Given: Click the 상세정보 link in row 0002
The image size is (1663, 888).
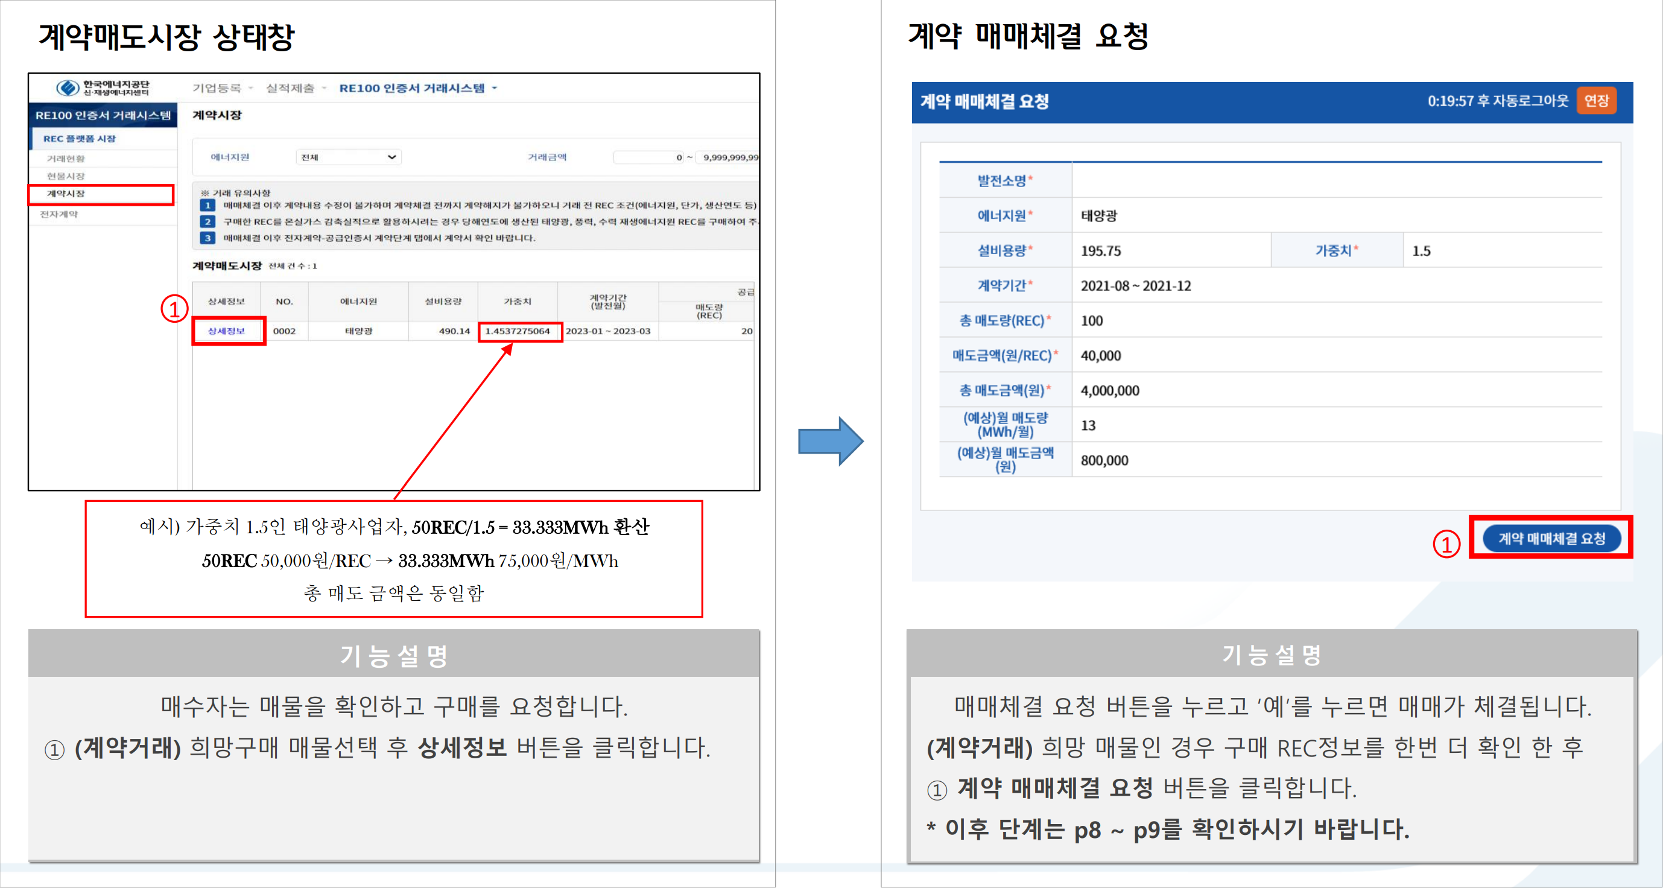Looking at the screenshot, I should pos(227,331).
